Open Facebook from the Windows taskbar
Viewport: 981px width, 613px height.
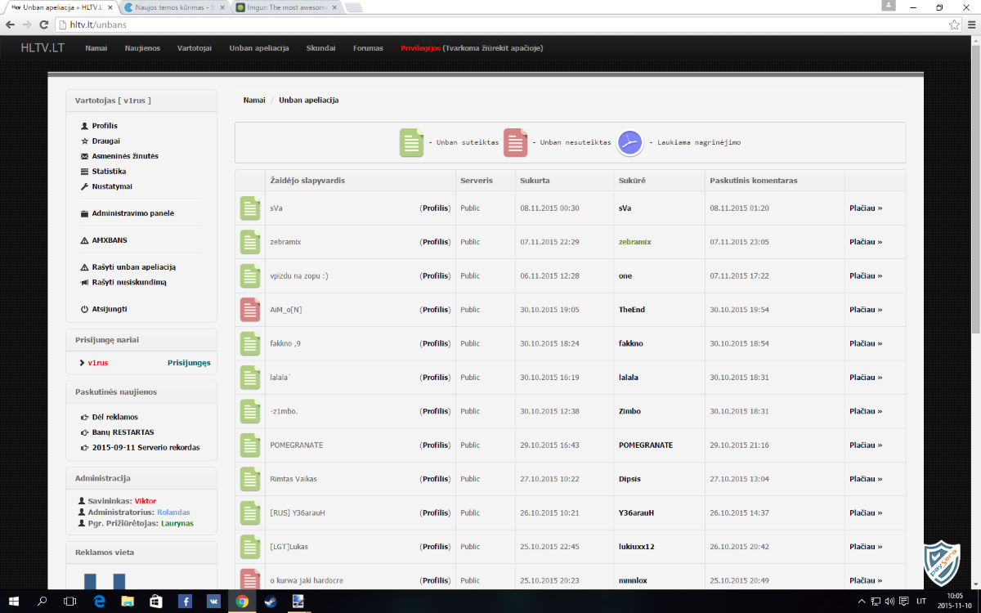point(185,602)
